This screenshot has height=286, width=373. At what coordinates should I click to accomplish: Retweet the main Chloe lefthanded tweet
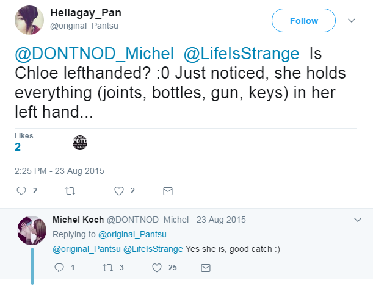pos(70,191)
